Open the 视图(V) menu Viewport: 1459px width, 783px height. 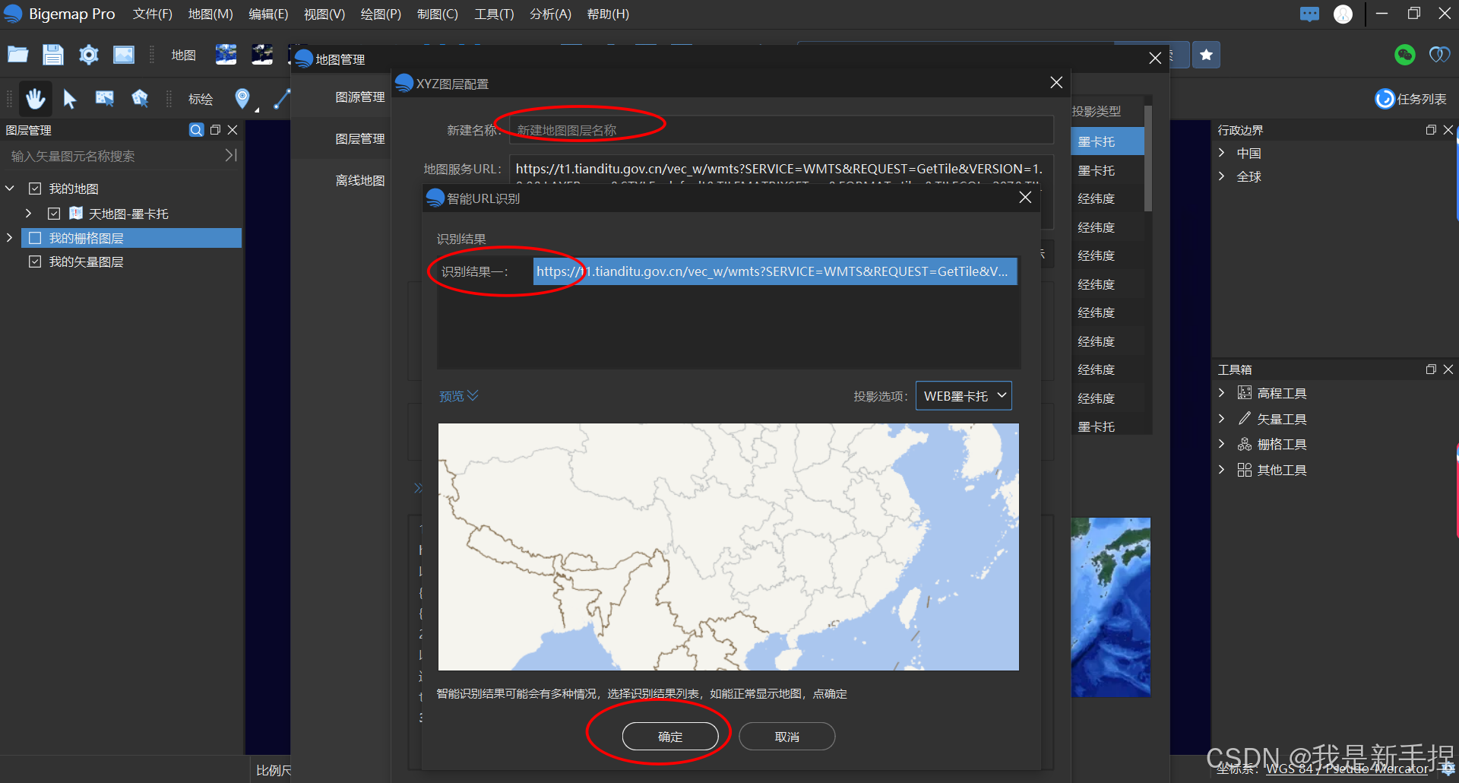point(324,14)
